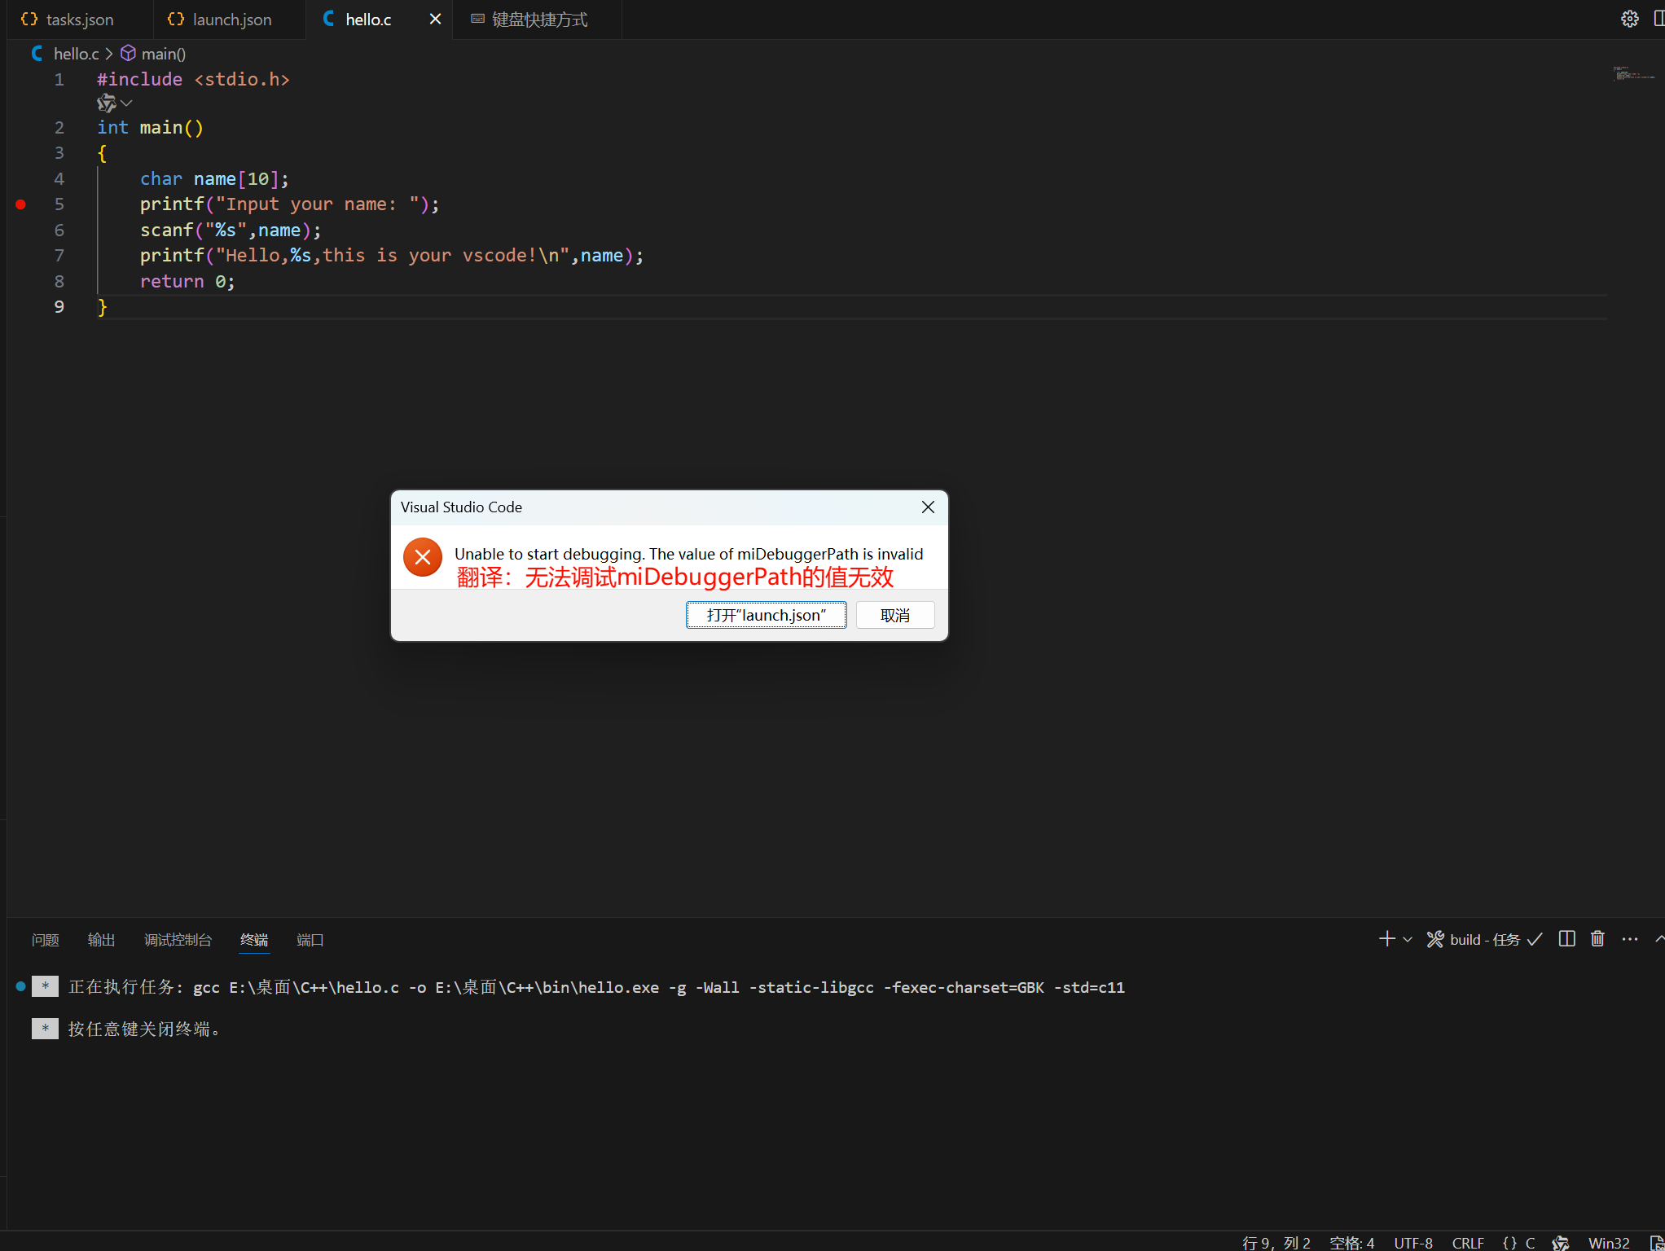Close the hello.c editor tab
This screenshot has height=1251, width=1665.
click(435, 19)
